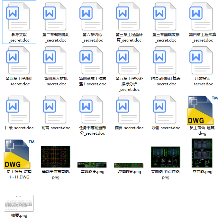Screen dimensions: 218x220
Task: Click the file name 参考文献_secret.doc
Action: (19, 37)
